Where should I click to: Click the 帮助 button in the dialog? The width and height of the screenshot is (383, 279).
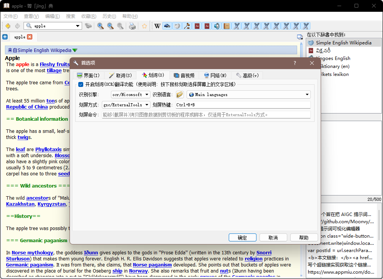(304, 238)
